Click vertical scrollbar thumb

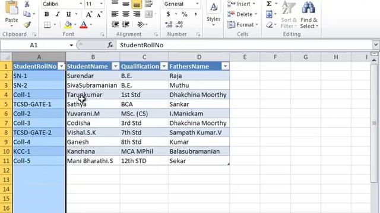click(375, 123)
